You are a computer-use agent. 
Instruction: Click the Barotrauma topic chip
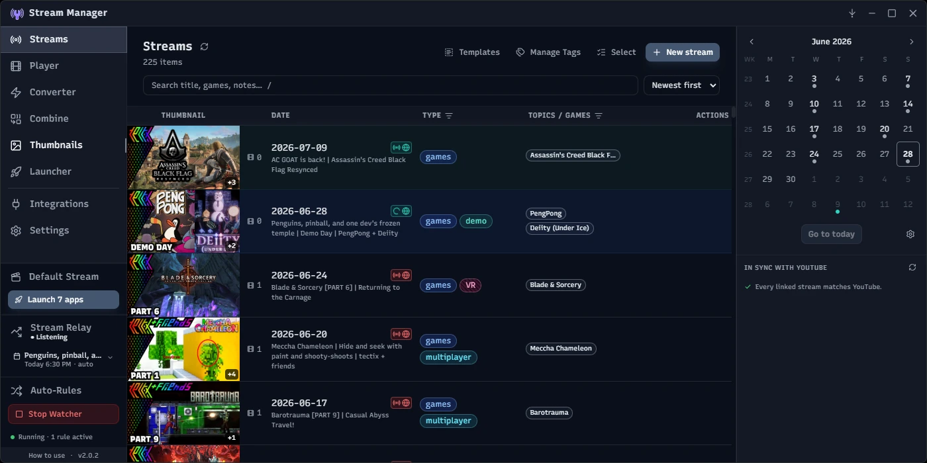[x=550, y=413]
